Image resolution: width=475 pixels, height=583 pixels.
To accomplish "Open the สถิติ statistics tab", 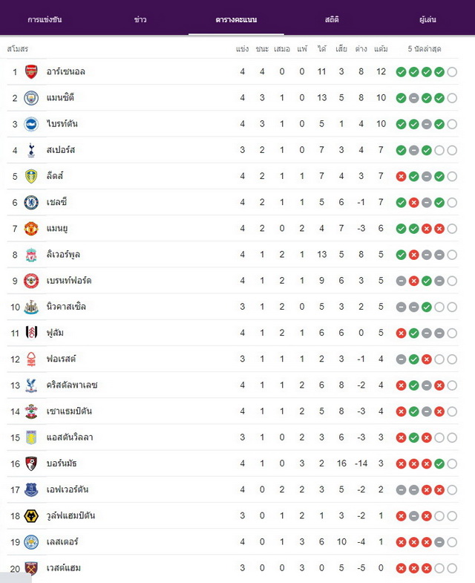I will (332, 20).
